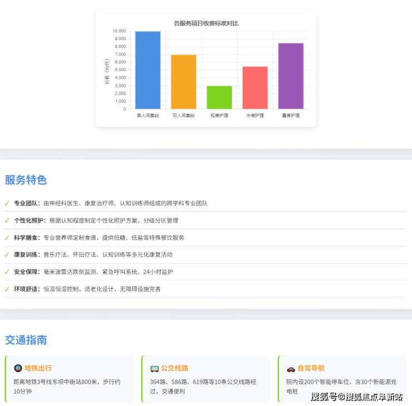Click the chart title 各服务项目收费标准对比
This screenshot has height=406, width=412.
click(x=206, y=23)
